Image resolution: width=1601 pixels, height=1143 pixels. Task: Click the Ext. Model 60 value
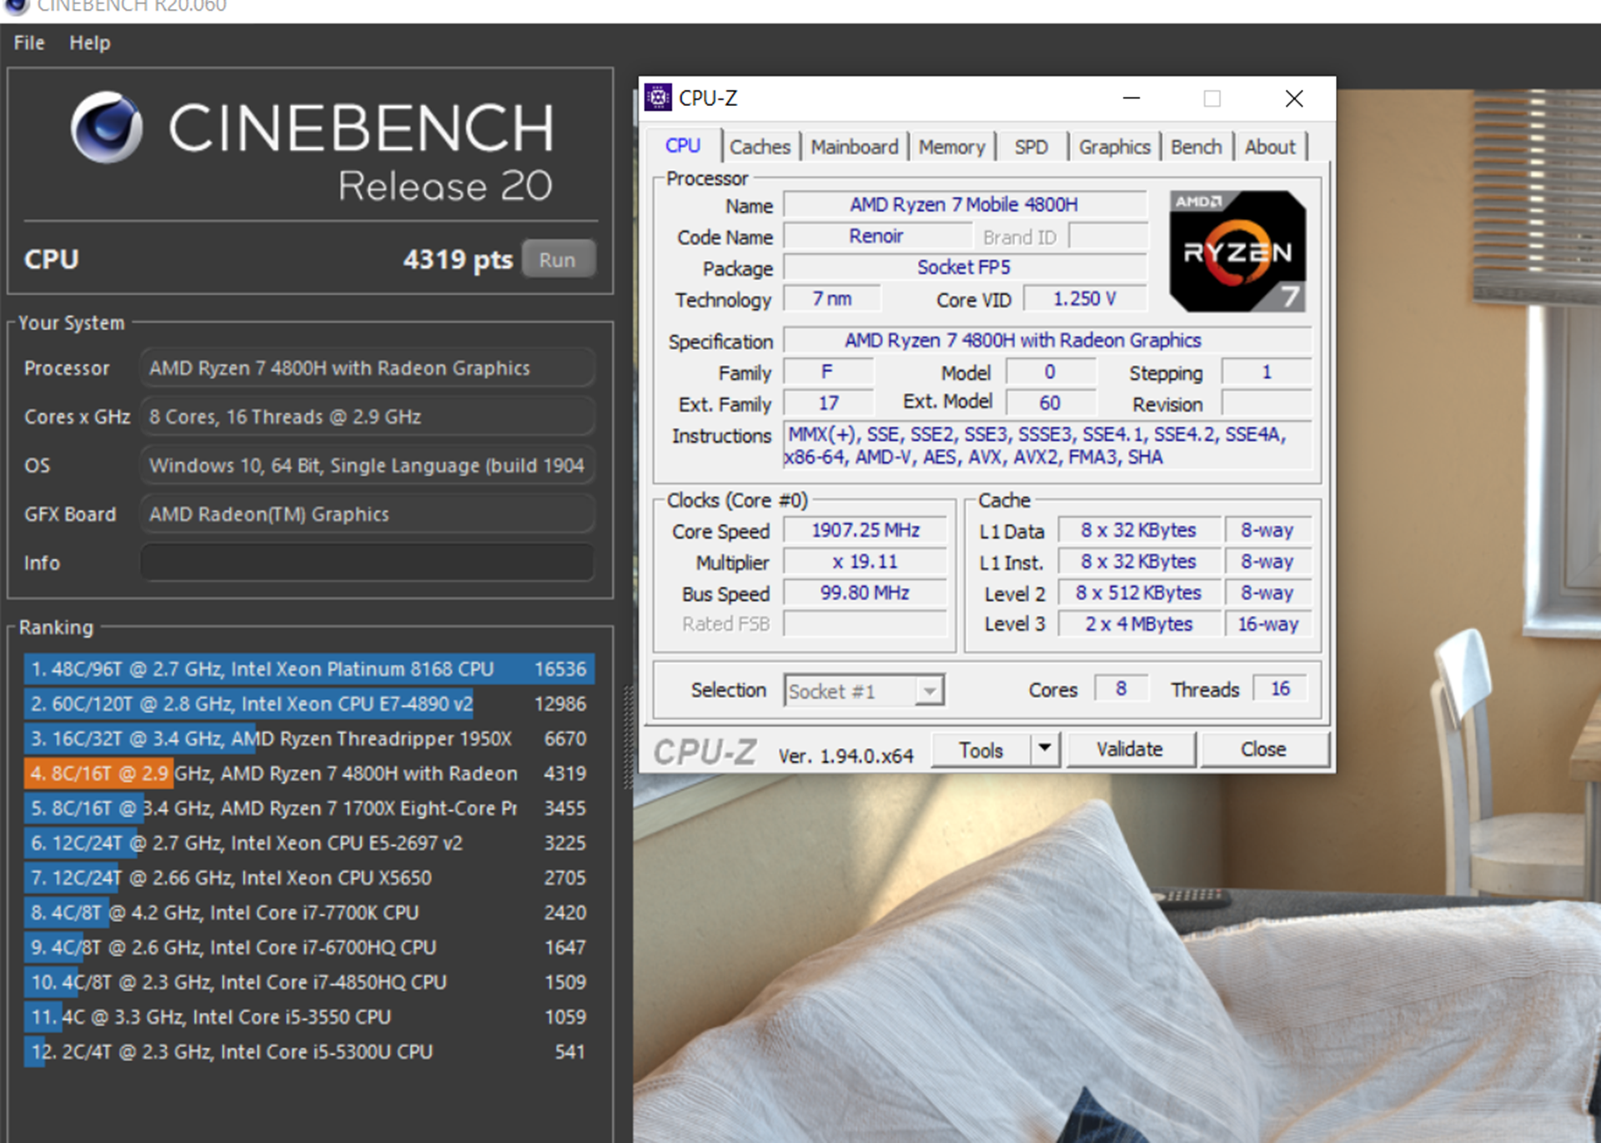[x=1050, y=404]
